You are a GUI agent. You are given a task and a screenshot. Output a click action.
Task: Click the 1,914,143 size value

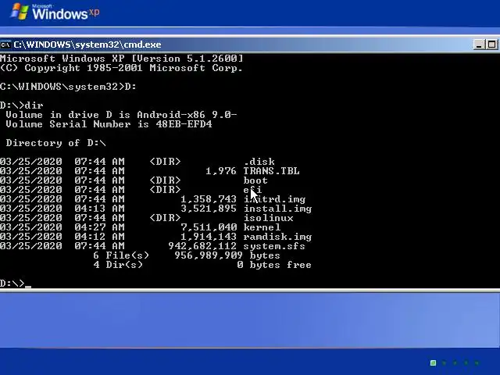[x=209, y=237]
